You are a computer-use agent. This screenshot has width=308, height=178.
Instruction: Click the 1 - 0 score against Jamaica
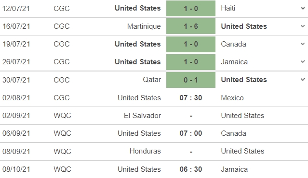point(191,62)
